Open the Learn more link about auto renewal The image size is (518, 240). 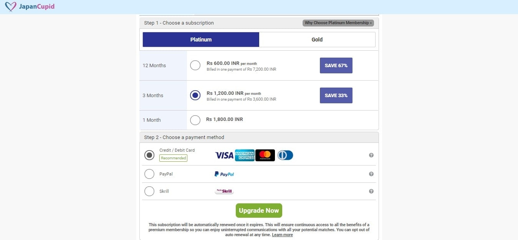[282, 235]
